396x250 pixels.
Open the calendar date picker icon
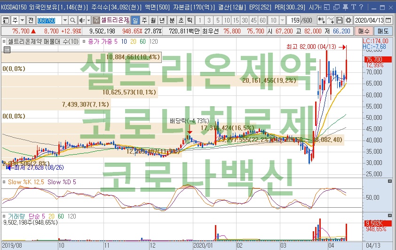tap(389, 20)
